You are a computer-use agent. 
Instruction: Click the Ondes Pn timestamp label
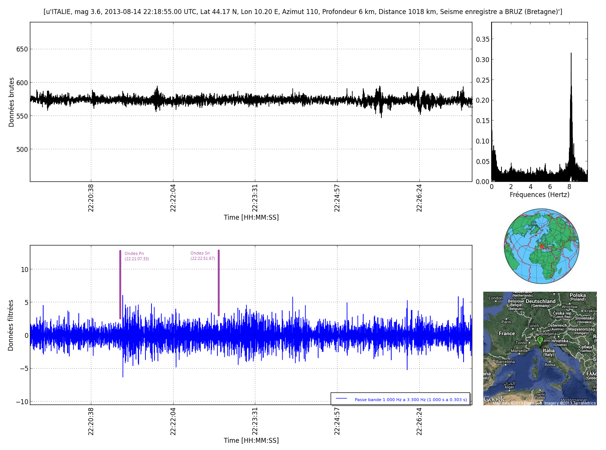[x=137, y=259]
